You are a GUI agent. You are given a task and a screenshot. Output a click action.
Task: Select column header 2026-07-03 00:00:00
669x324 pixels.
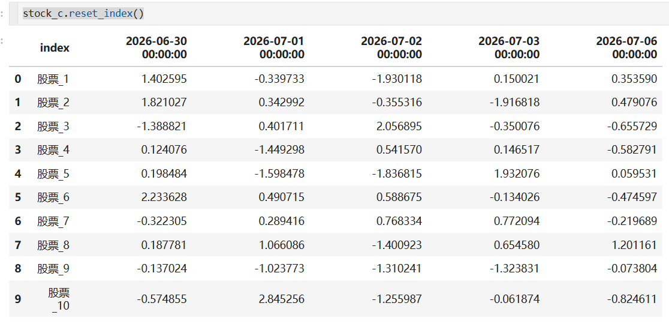pos(509,48)
